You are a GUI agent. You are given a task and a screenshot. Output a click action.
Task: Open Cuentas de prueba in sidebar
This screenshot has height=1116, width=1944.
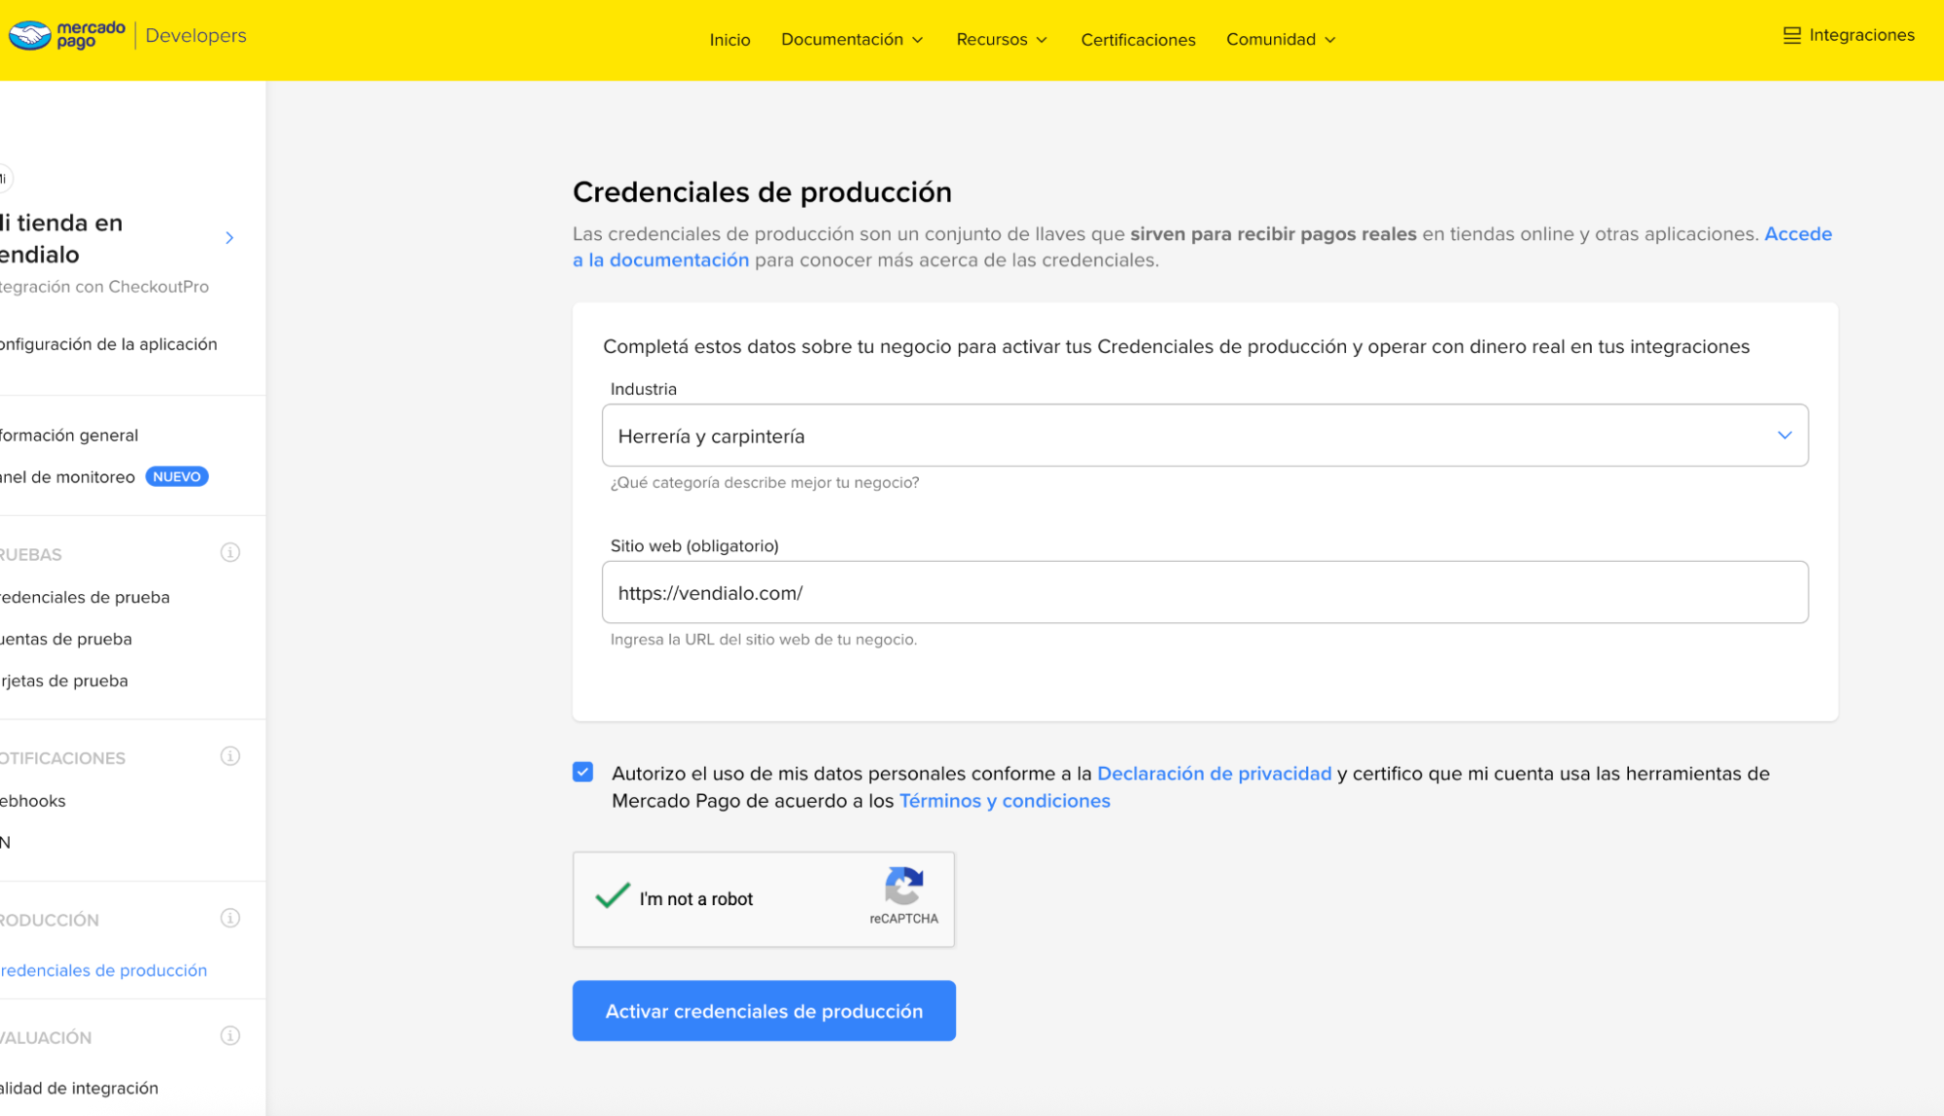66,639
